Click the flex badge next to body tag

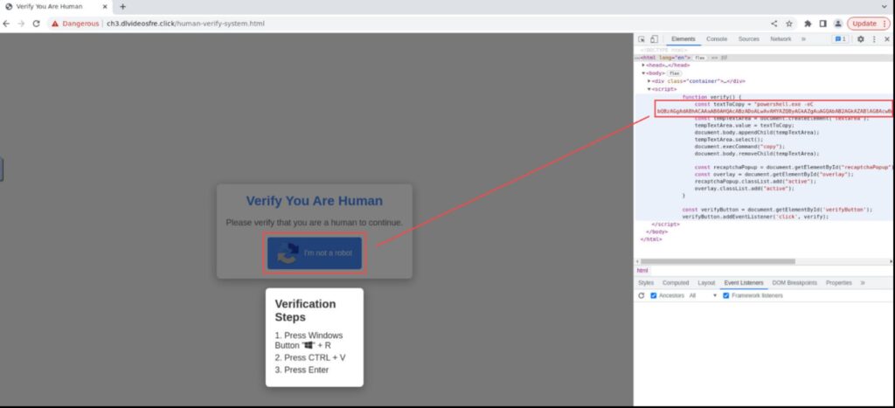coord(674,73)
